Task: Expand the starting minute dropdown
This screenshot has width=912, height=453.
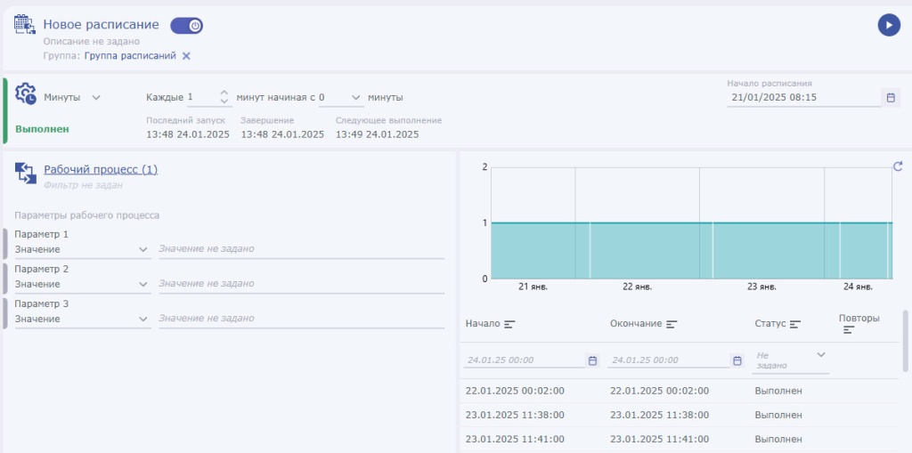Action: 356,98
